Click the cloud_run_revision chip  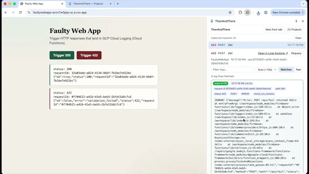(264, 94)
